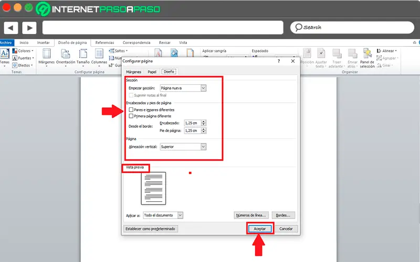
Task: Expand the Empezar sección dropdown
Action: click(x=203, y=88)
